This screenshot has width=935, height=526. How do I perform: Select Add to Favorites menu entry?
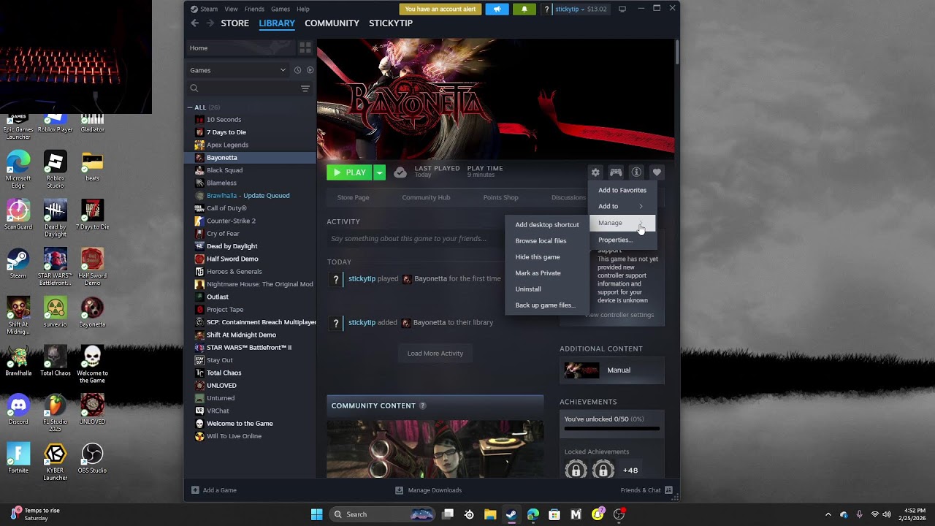coord(622,190)
